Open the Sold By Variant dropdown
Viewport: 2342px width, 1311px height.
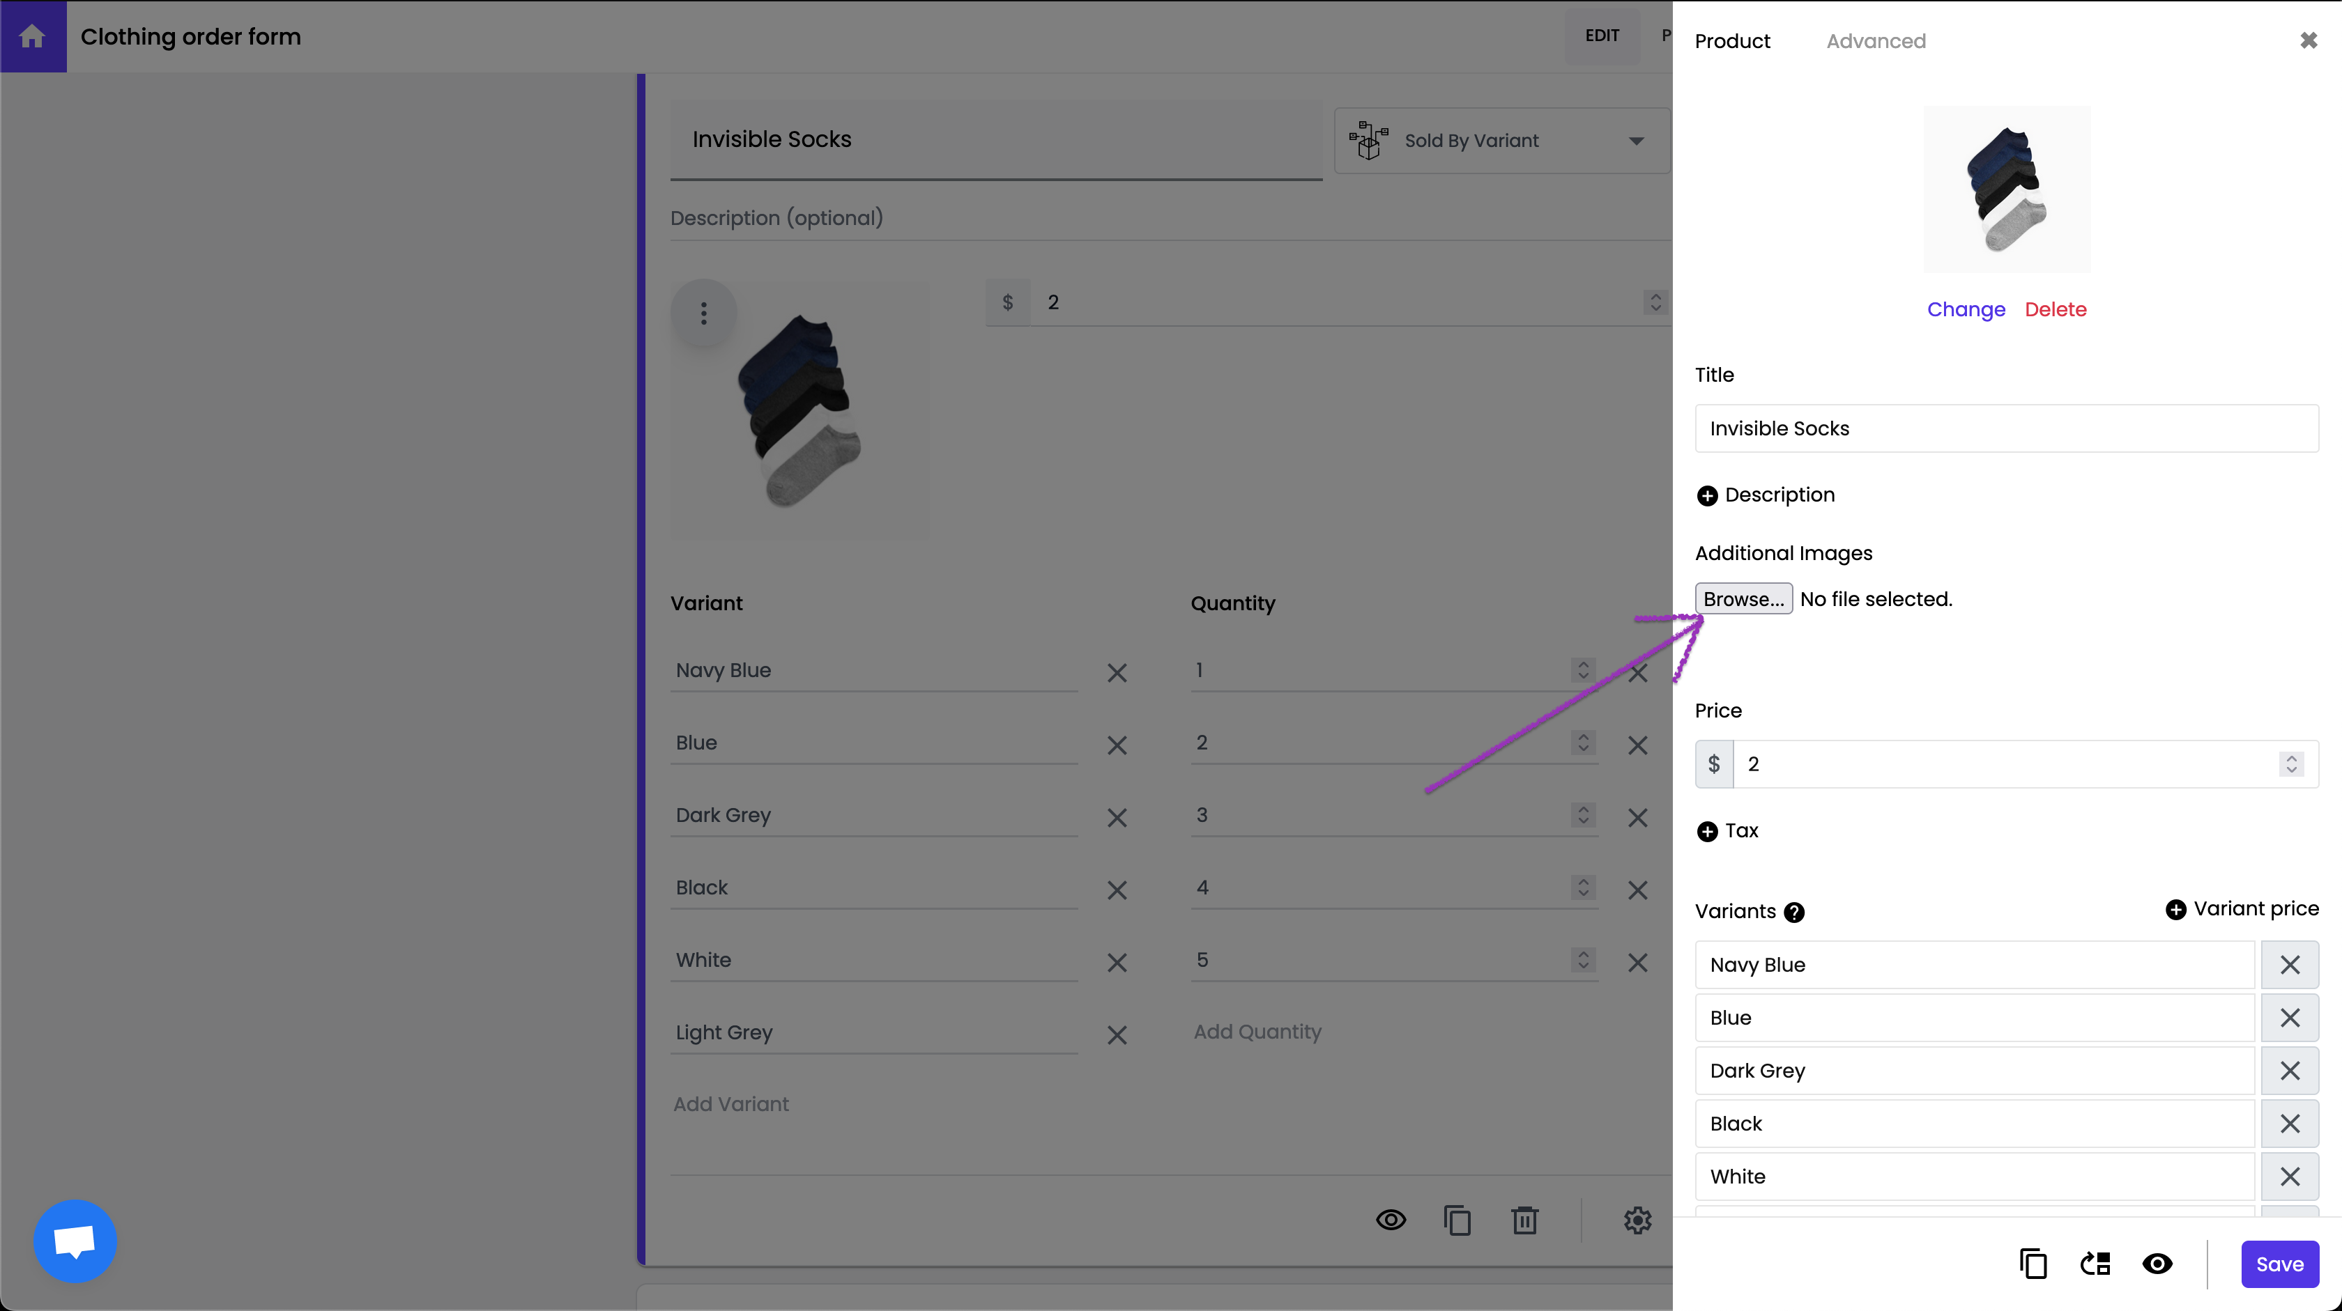pos(1502,141)
